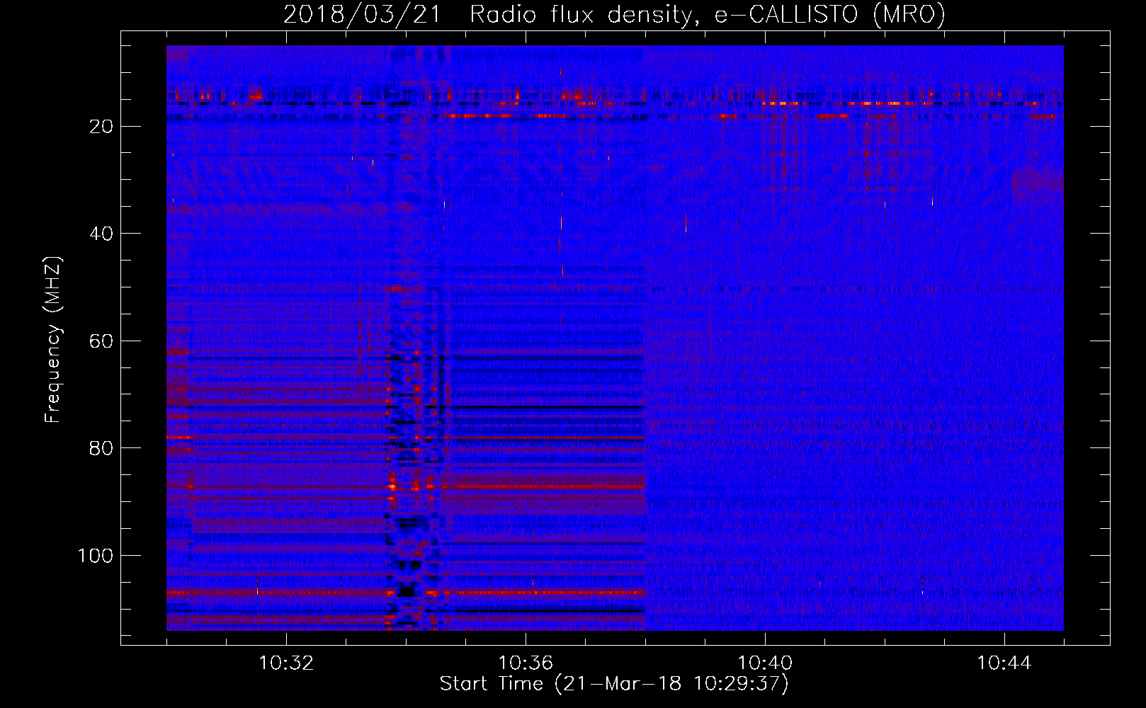Click the 60 MHz frequency tick label

tap(102, 341)
